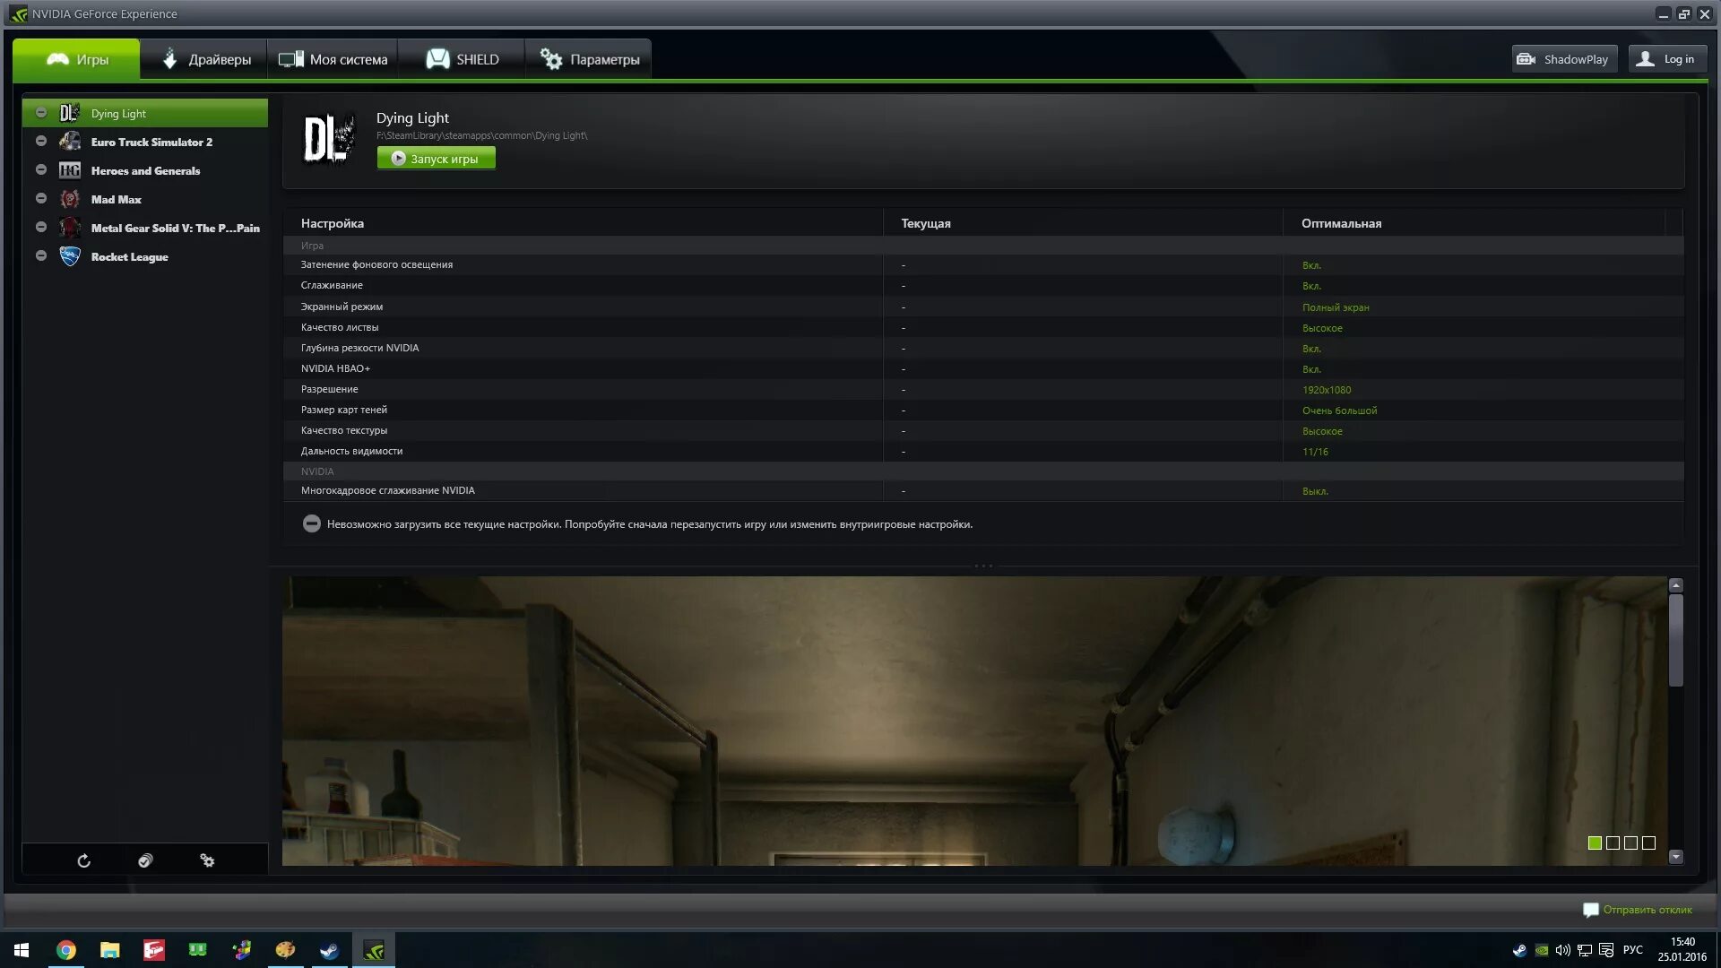
Task: Toggle the status circle next to Metal Gear Solid V
Action: 40,228
